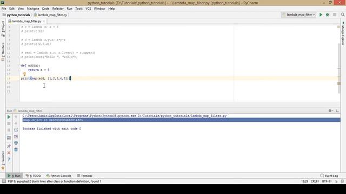Open the View menu
This screenshot has width=346, height=194.
(21, 9)
